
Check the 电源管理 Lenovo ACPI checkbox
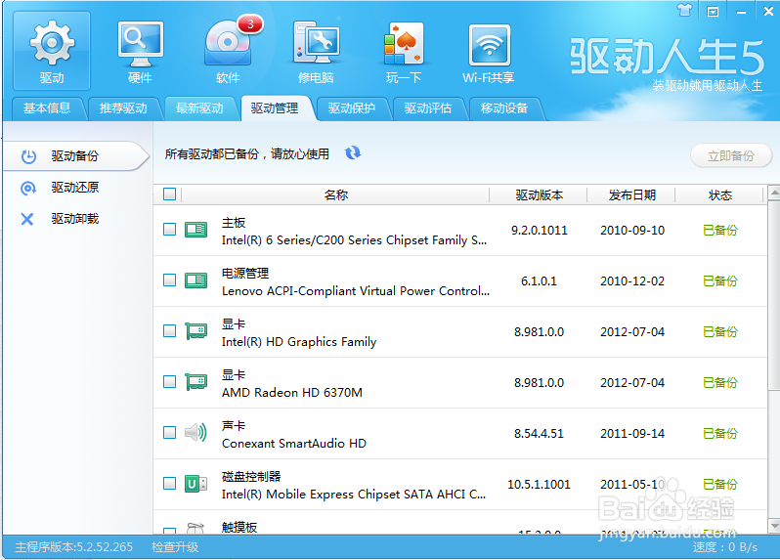click(x=170, y=280)
